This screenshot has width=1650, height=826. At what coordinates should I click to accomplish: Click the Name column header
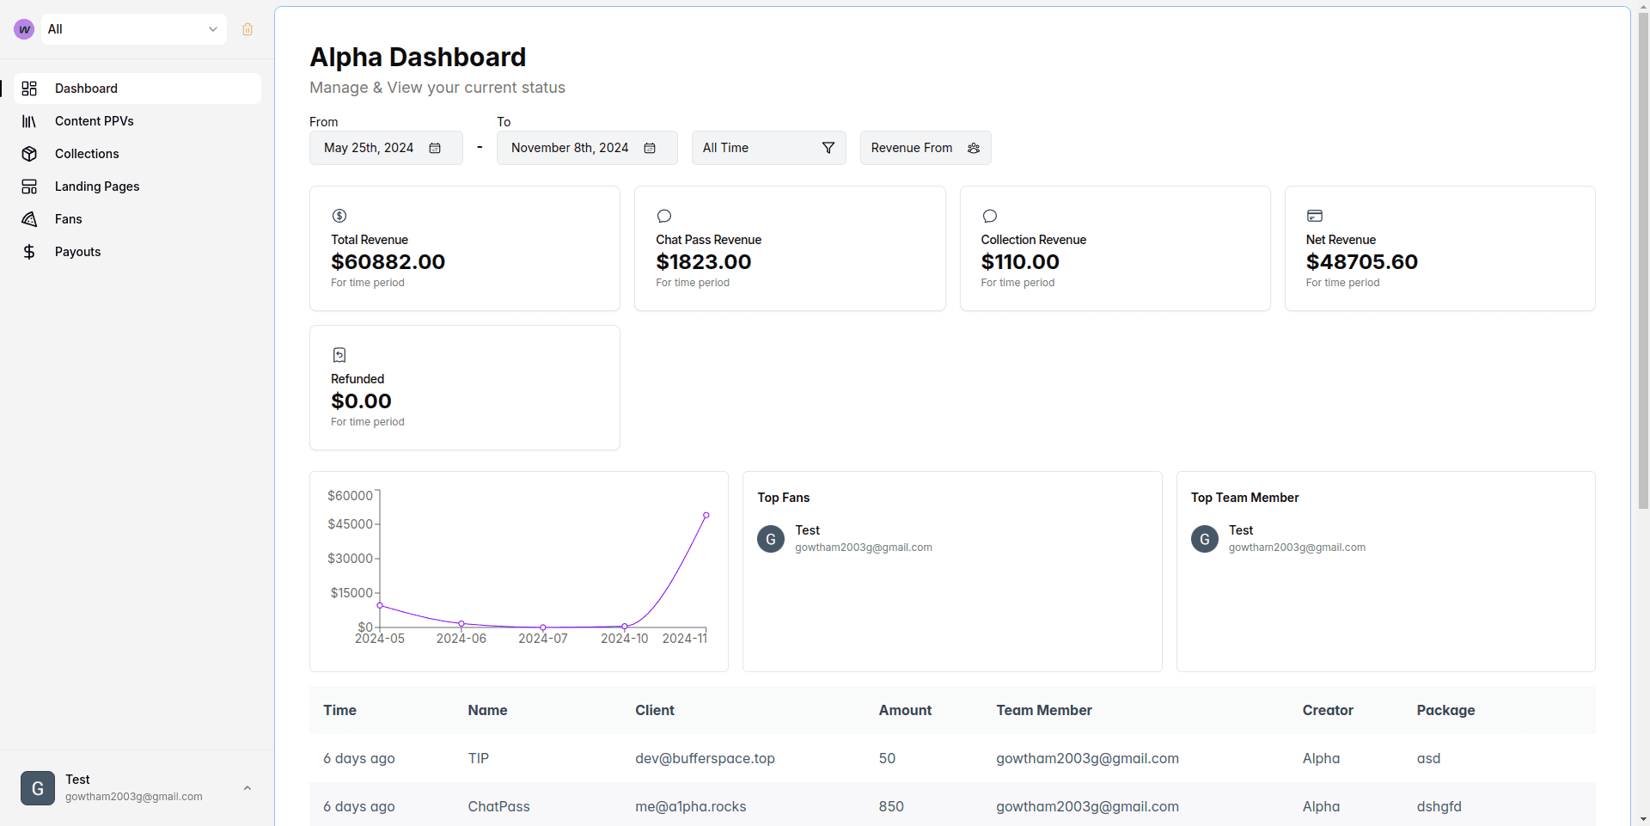[487, 711]
